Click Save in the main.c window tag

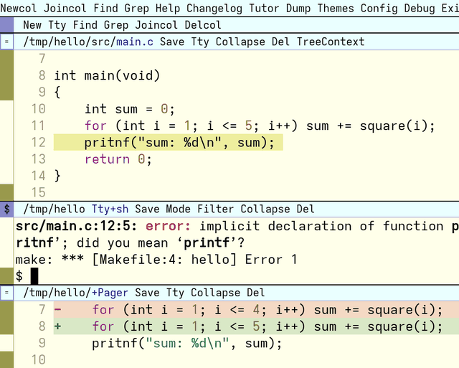click(x=172, y=42)
